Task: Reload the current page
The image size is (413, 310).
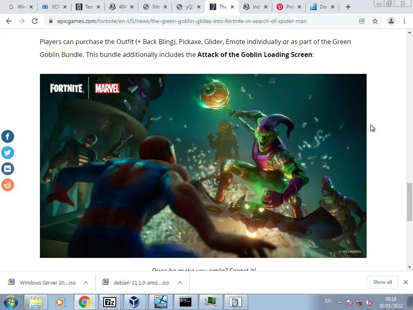Action: [35, 21]
